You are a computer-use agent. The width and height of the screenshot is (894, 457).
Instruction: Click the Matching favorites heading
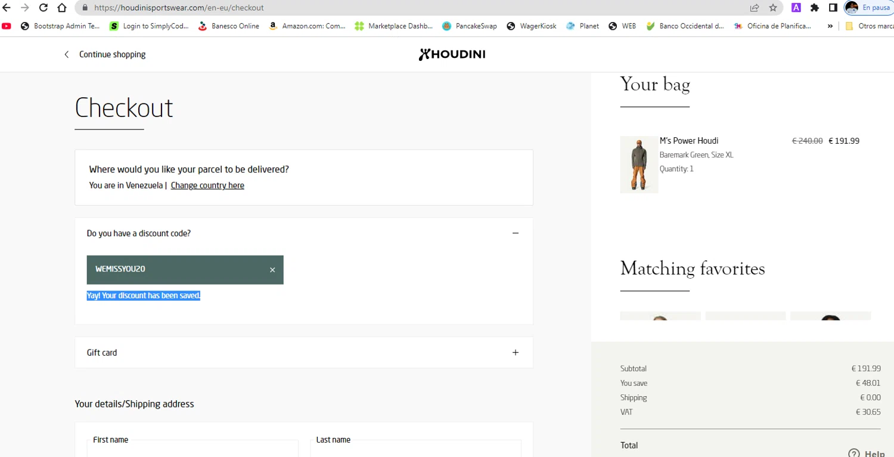point(693,268)
